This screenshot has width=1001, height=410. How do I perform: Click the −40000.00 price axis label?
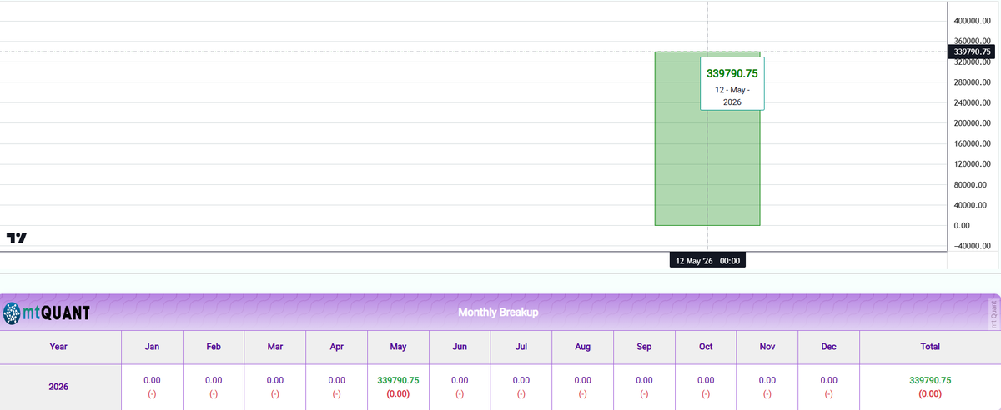coord(972,246)
